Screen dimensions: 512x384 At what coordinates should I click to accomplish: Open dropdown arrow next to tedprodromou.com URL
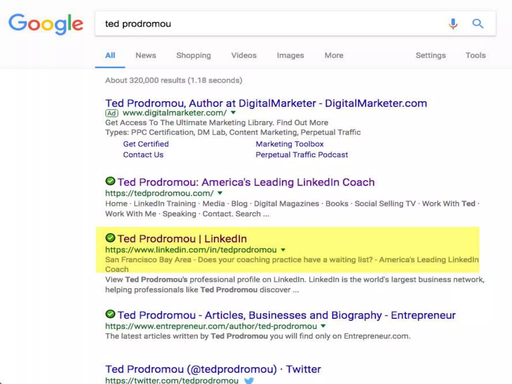click(220, 193)
